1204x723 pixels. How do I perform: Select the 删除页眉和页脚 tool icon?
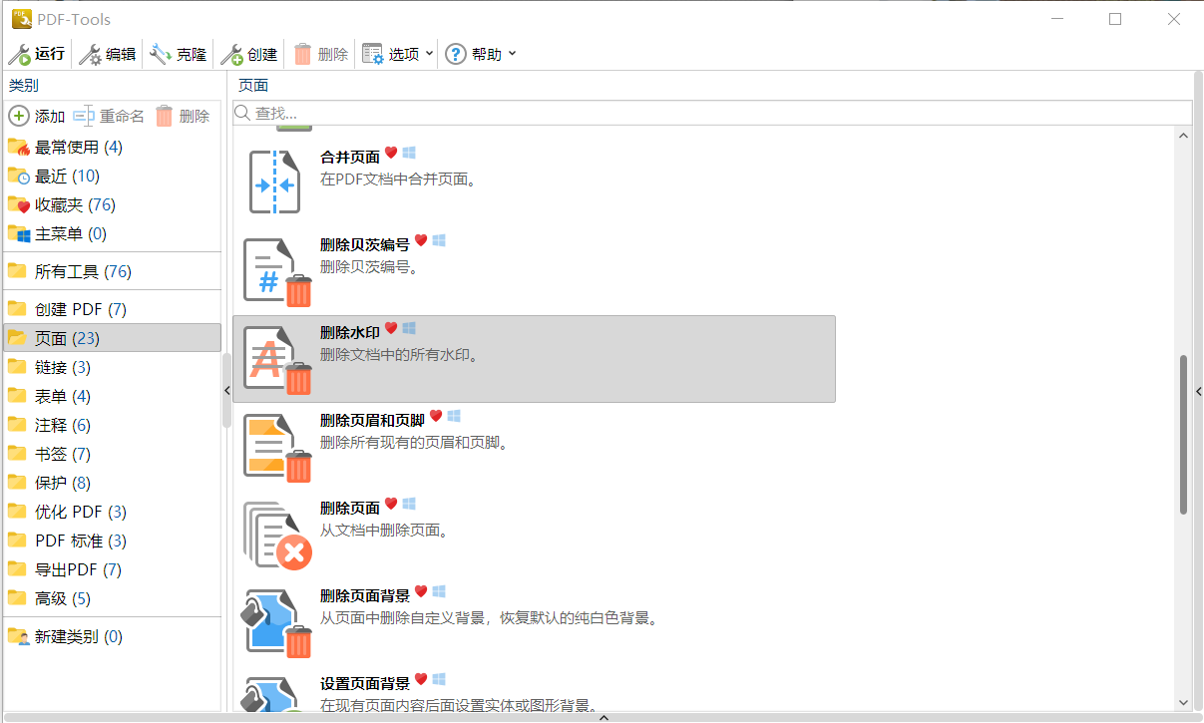pos(277,447)
